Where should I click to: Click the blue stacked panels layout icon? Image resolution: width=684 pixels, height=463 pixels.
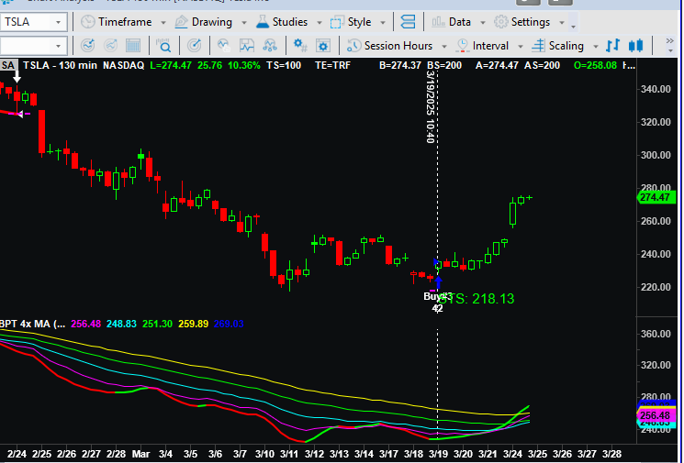(409, 22)
